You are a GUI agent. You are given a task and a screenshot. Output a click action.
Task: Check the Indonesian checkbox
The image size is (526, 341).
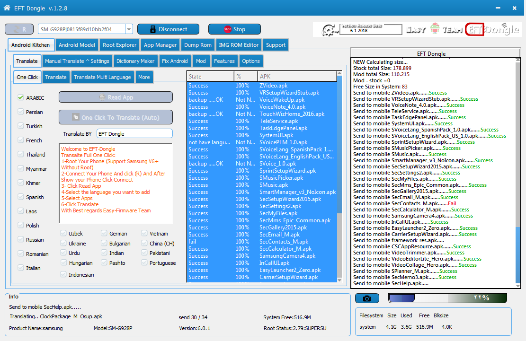point(63,274)
